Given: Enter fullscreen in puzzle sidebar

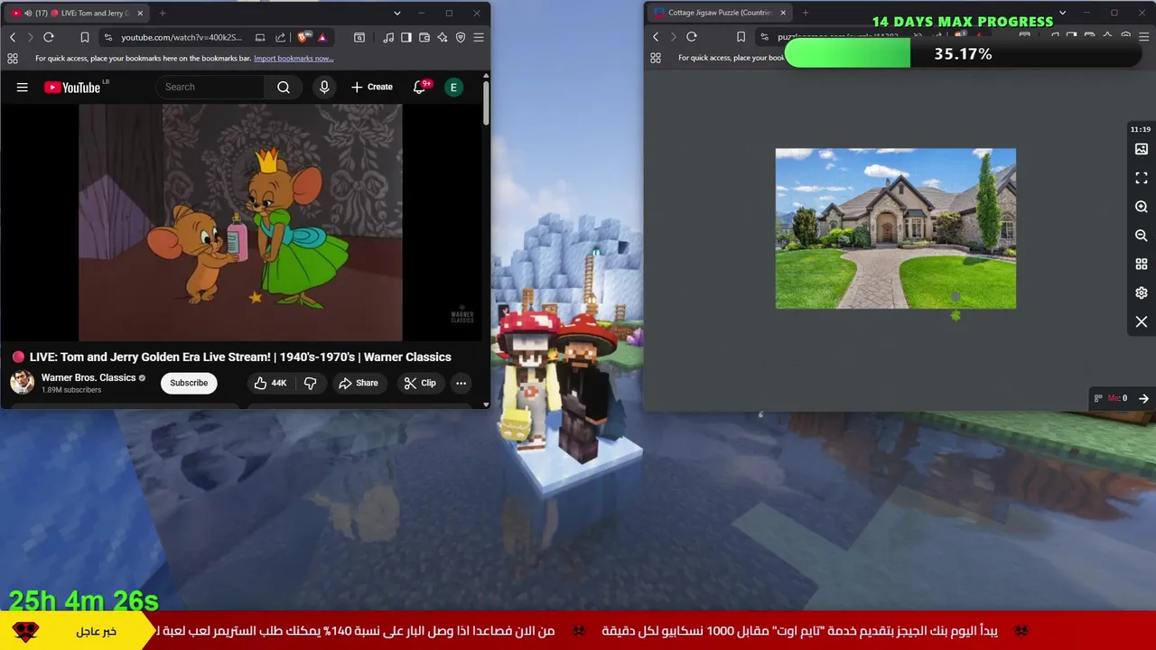Looking at the screenshot, I should click(1142, 178).
